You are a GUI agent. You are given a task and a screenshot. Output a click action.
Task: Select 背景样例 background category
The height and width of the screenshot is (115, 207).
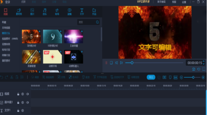point(6,44)
